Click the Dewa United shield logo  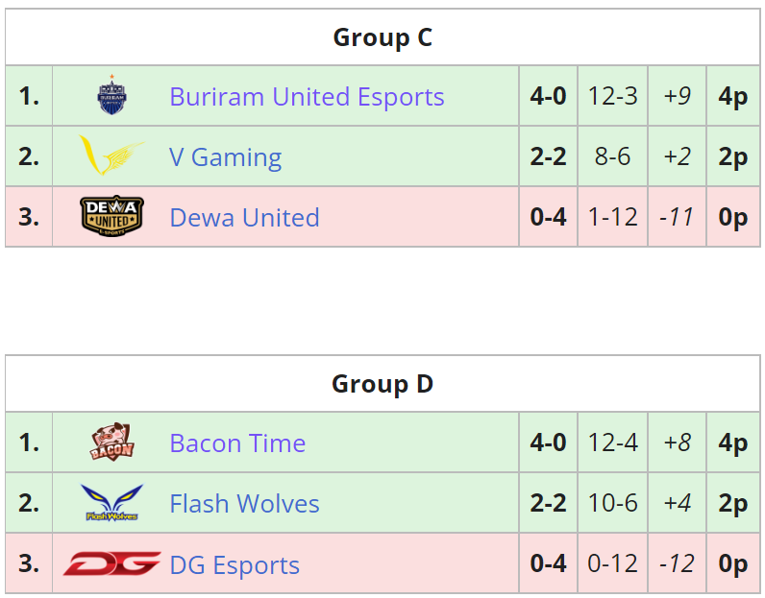point(111,216)
